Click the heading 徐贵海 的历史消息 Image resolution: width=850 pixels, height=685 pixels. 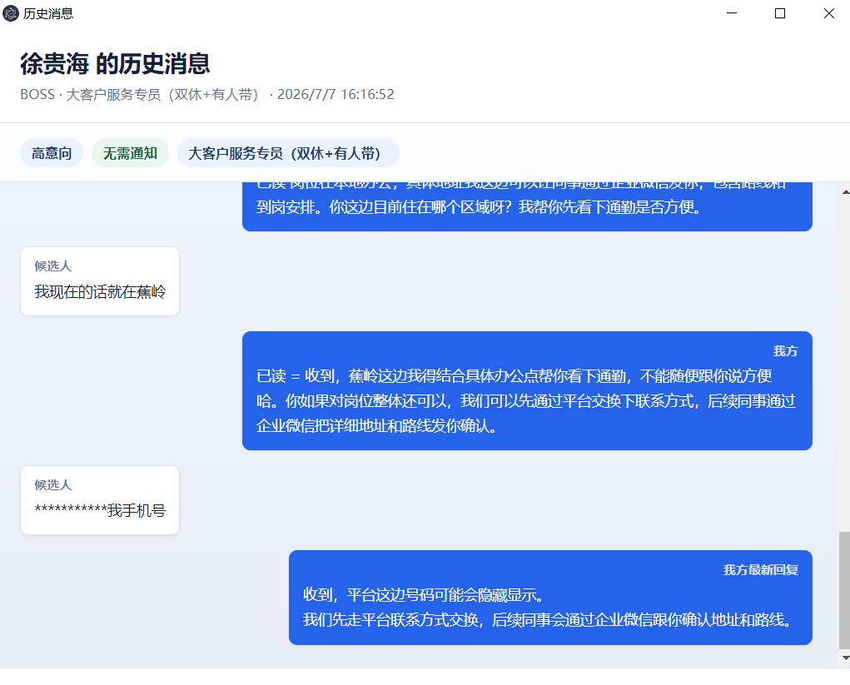(115, 64)
